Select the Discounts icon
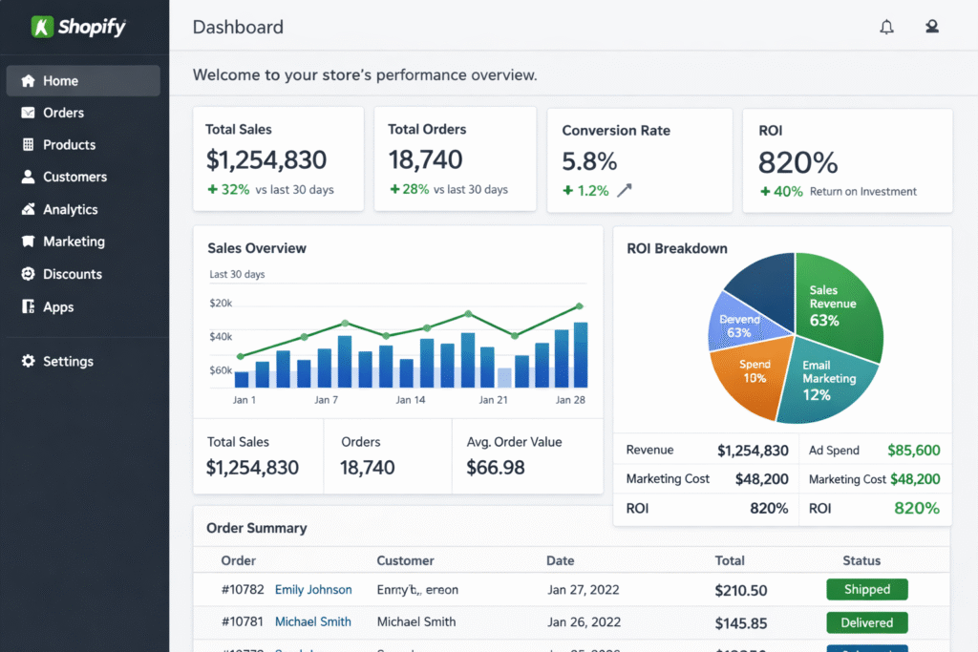The image size is (978, 652). 30,274
